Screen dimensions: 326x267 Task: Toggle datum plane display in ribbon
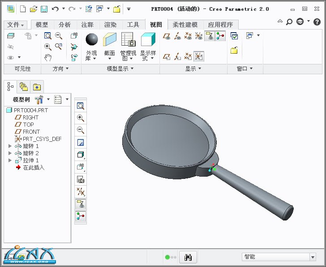coord(167,36)
